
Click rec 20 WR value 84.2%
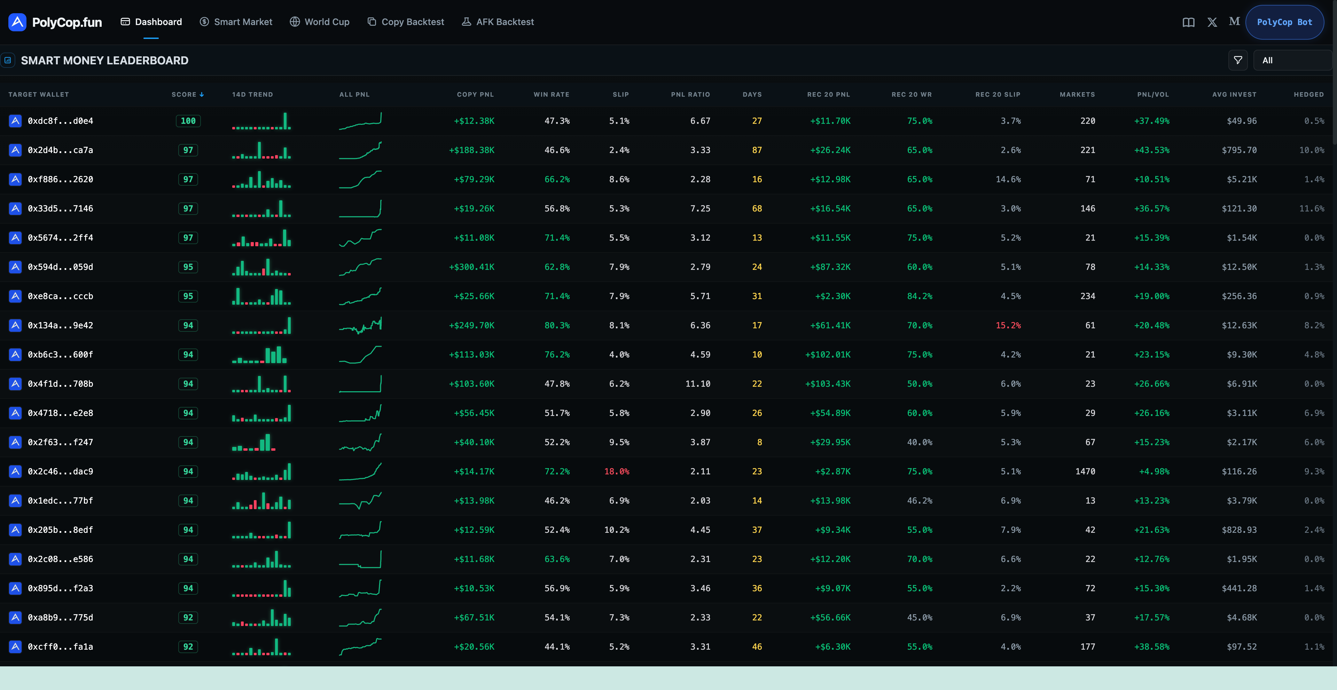tap(919, 296)
